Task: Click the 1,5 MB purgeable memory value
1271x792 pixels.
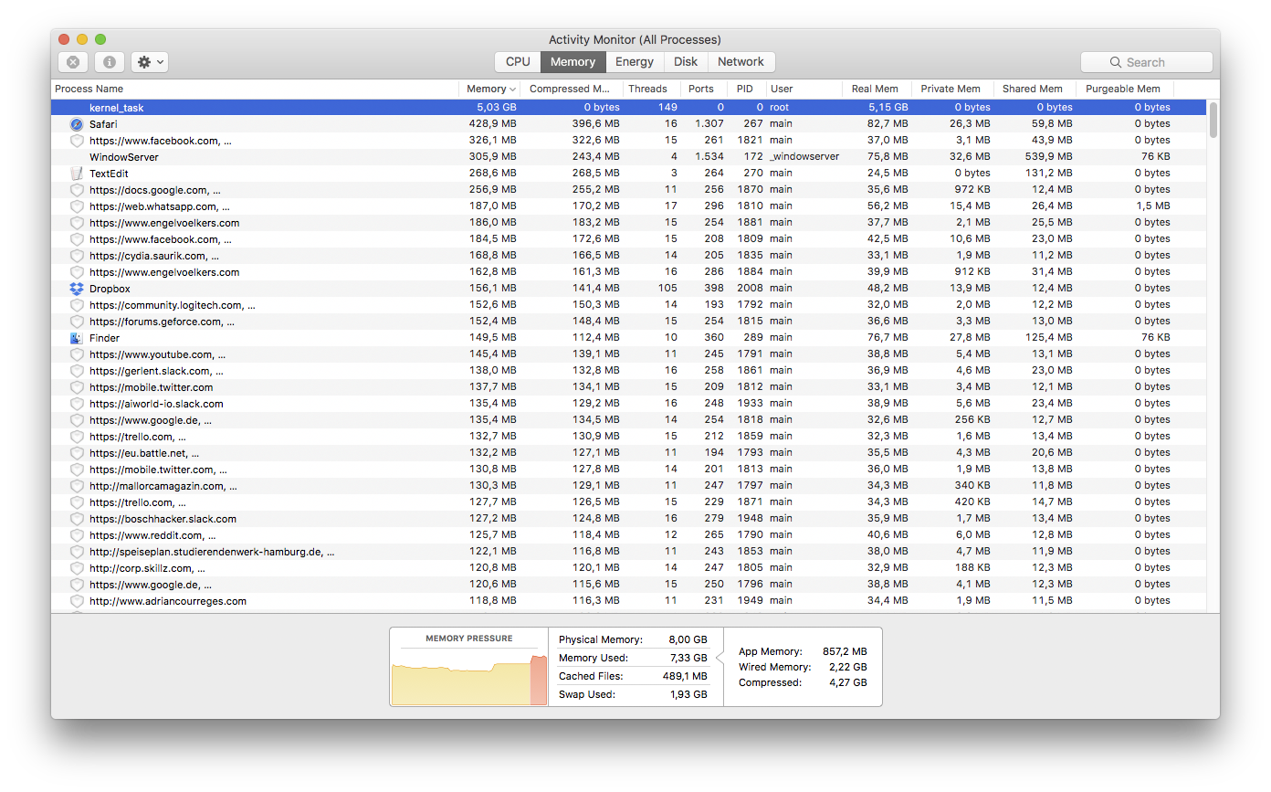Action: [1153, 206]
